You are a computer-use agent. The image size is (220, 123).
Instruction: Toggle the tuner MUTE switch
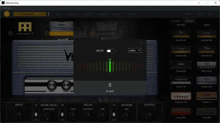point(111,51)
